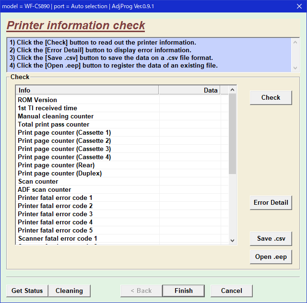The height and width of the screenshot is (303, 307).
Task: Click the Open .eep button
Action: [271, 256]
